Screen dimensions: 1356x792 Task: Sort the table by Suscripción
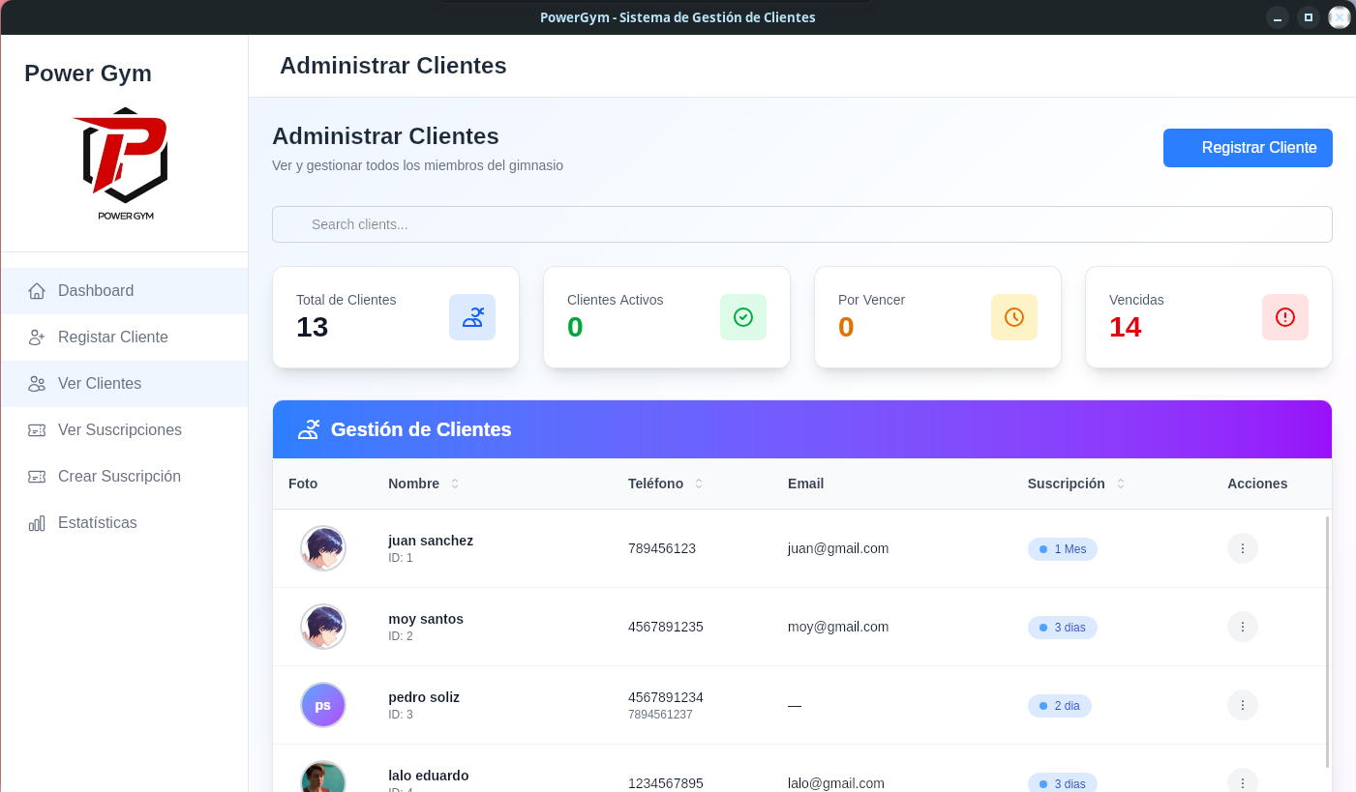[x=1121, y=484]
